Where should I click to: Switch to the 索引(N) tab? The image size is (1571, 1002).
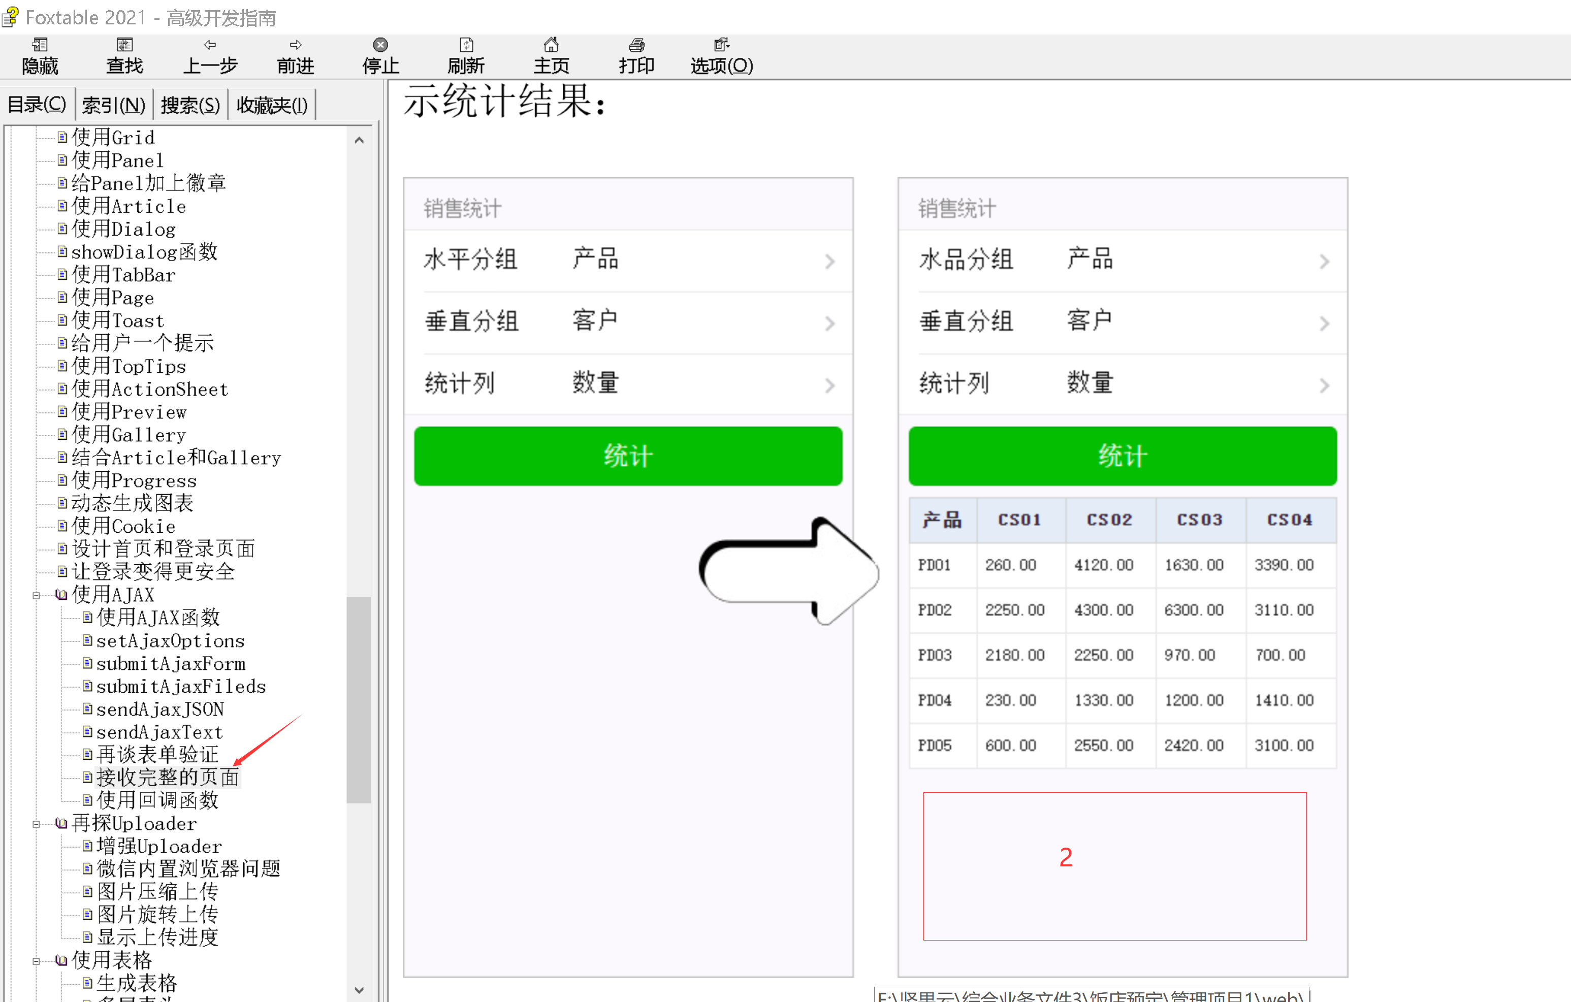click(x=113, y=105)
